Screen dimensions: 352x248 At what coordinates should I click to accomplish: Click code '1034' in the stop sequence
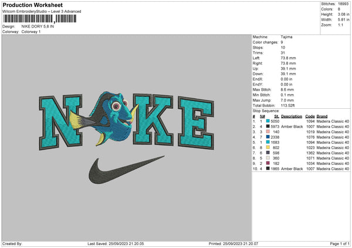[x=310, y=163]
